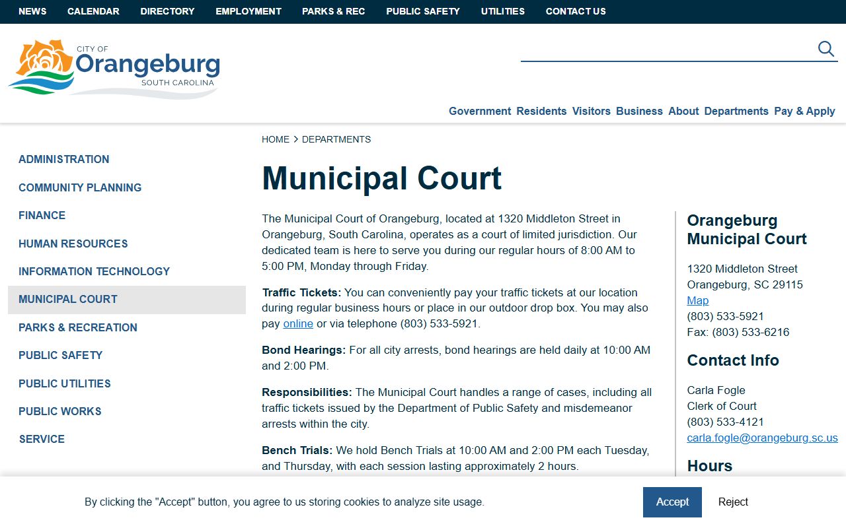
Task: Open the Residents main menu
Action: point(541,111)
